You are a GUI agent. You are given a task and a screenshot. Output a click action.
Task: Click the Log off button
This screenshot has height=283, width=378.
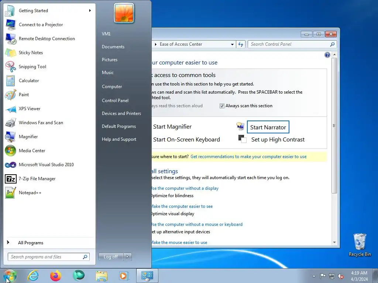tap(111, 257)
